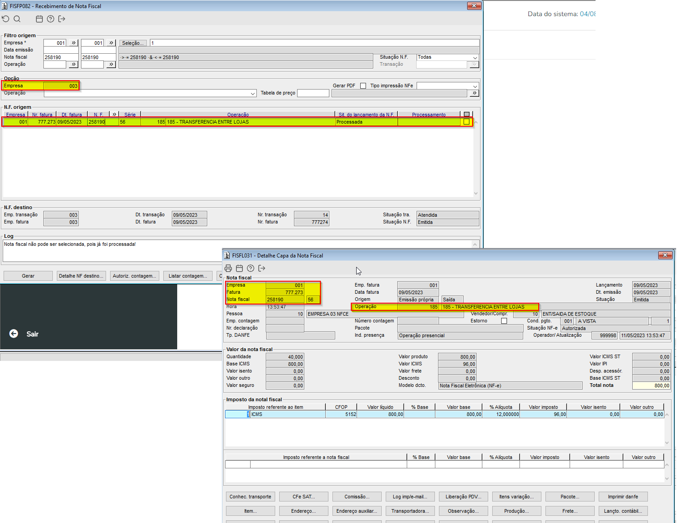Click the down arrow of the N.F. origem scrollbar

[x=476, y=193]
